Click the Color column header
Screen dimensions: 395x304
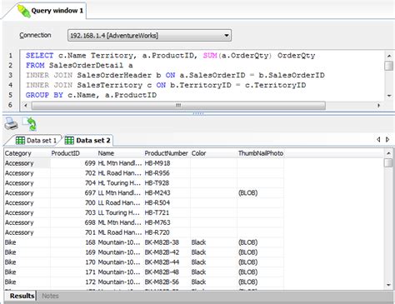(213, 153)
